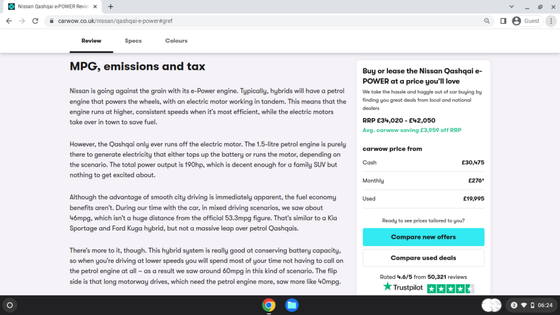Click Avg. carwow saving £3,959 text
560x315 pixels.
pos(412,130)
